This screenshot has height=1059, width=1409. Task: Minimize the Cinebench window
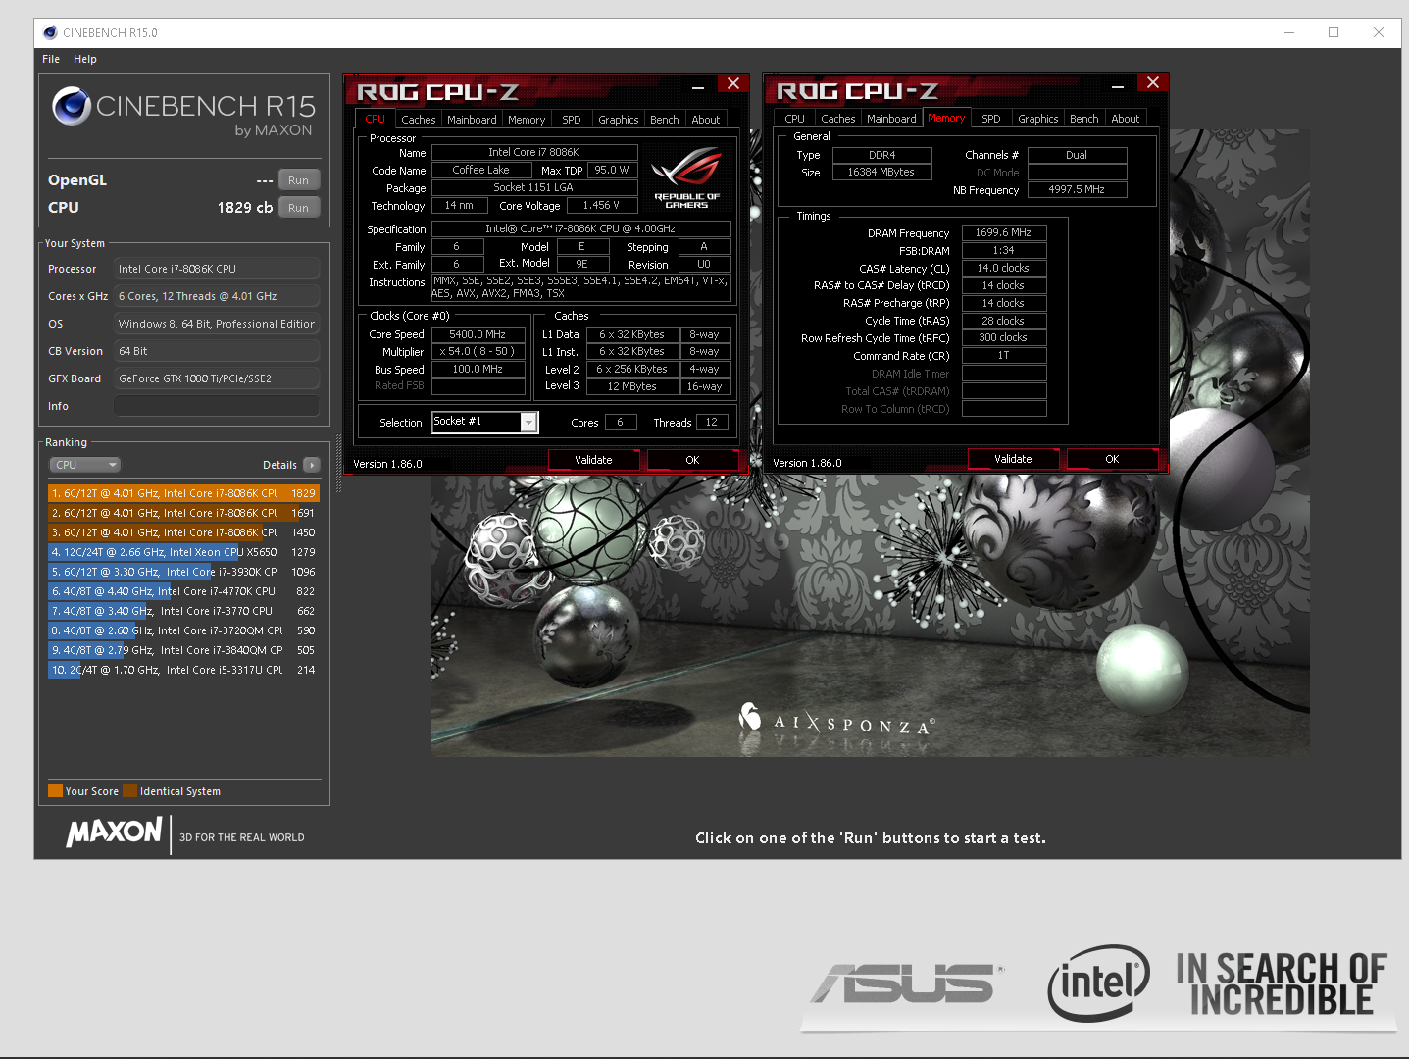click(1289, 32)
